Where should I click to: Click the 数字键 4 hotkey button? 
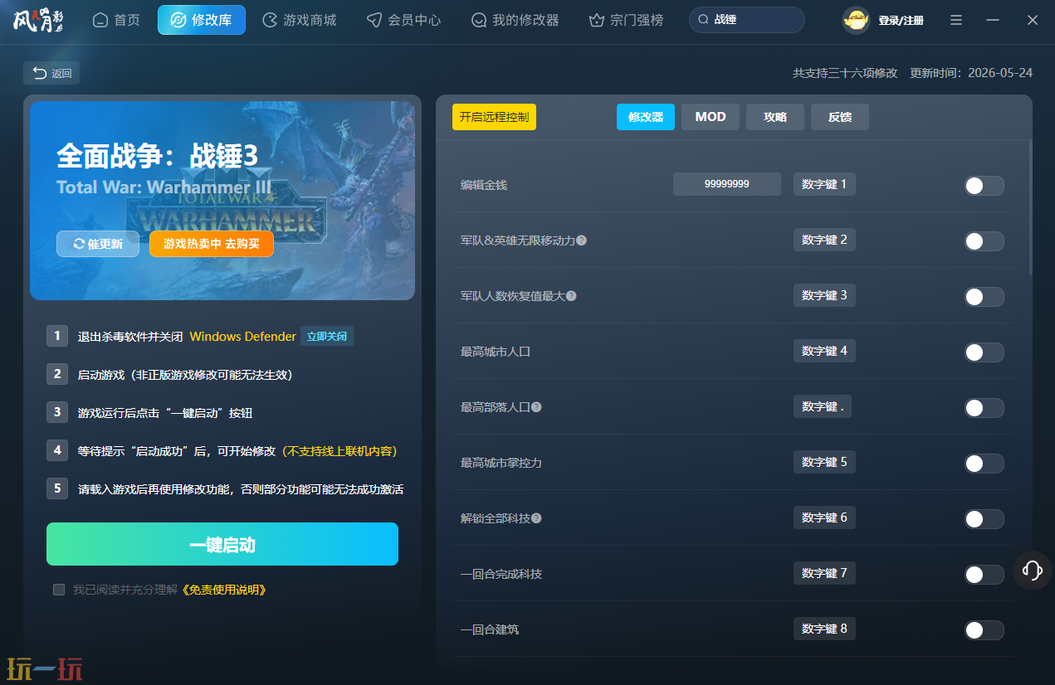coord(824,351)
